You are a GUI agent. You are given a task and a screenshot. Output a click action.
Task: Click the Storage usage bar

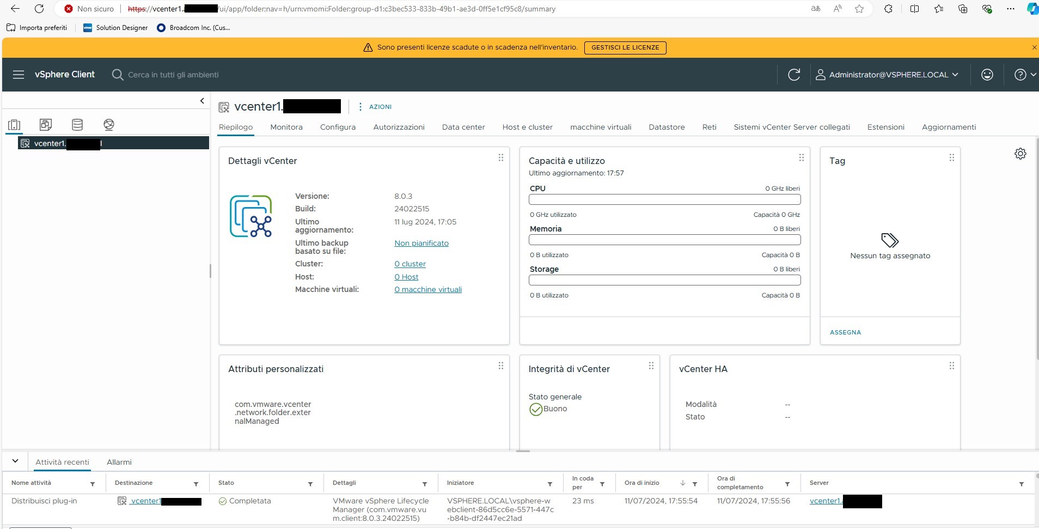[664, 280]
